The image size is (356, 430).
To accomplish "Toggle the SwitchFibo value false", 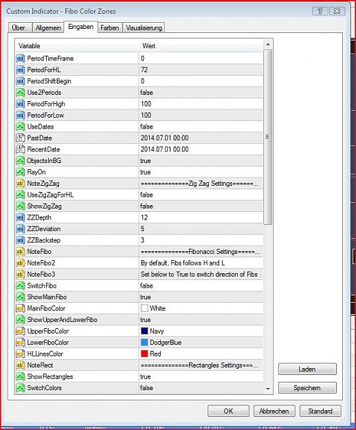I will tap(146, 286).
